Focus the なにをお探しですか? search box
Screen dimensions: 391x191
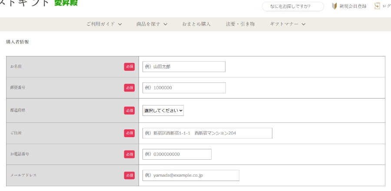point(293,7)
